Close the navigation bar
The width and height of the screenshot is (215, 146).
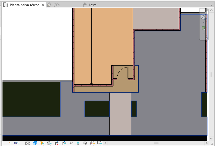coord(207,10)
